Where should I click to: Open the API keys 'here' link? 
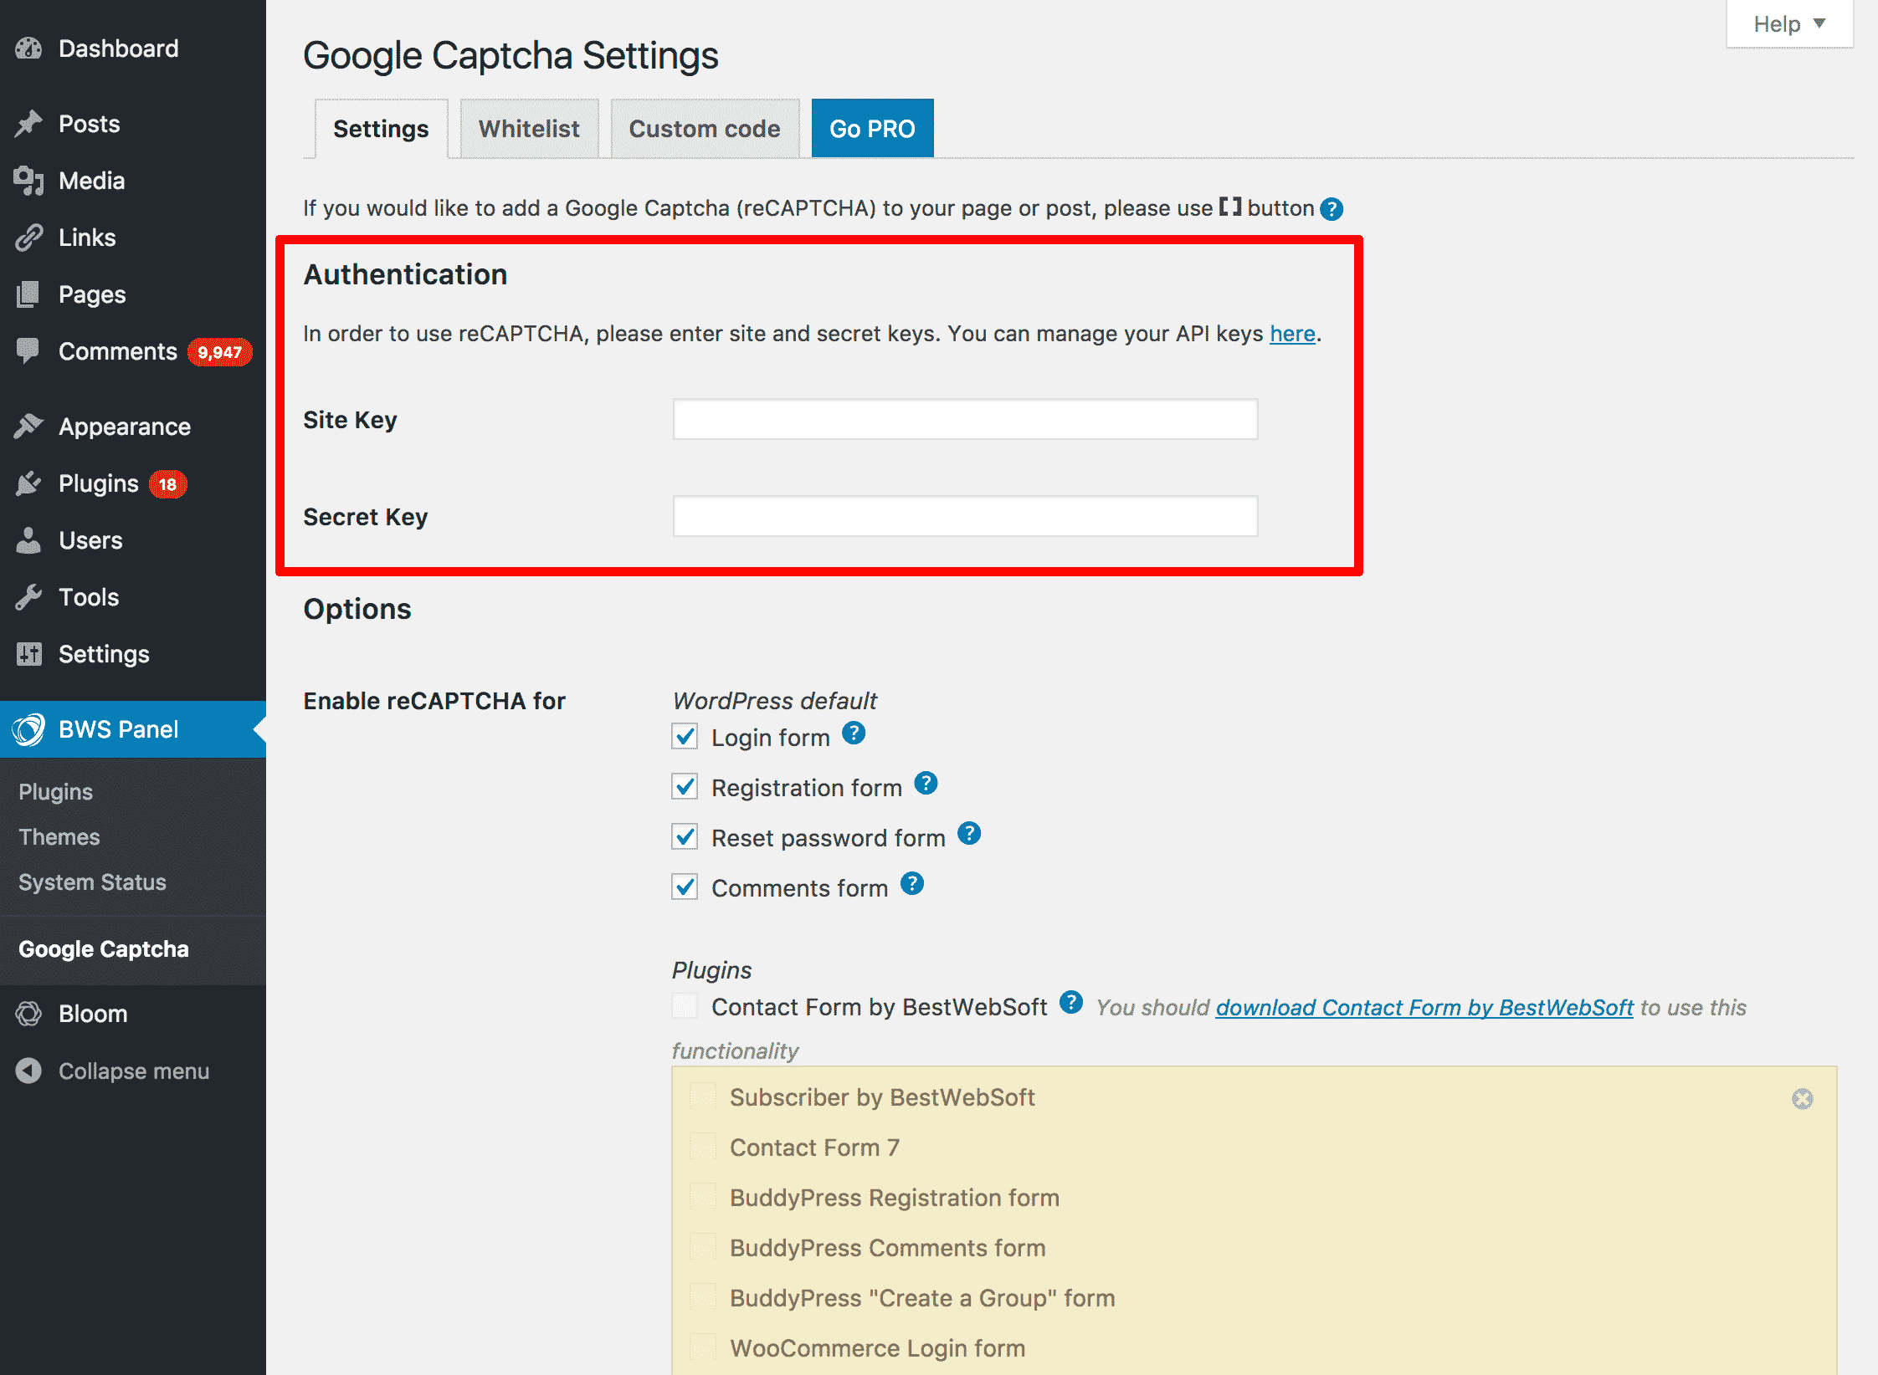(1291, 334)
